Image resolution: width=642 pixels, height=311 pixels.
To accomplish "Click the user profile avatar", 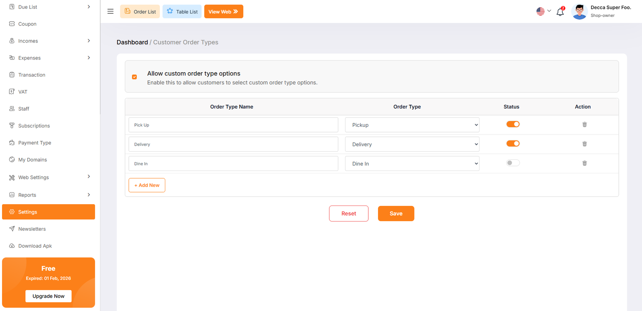I will click(x=579, y=12).
